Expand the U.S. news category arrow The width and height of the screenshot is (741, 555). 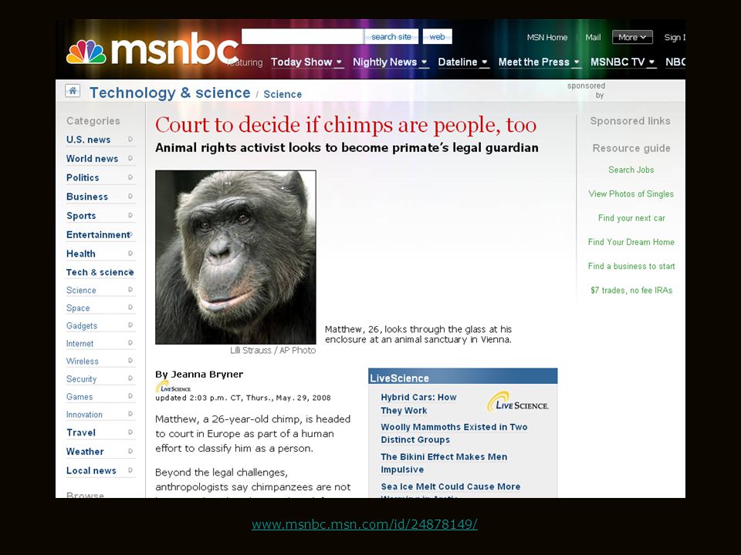click(130, 140)
